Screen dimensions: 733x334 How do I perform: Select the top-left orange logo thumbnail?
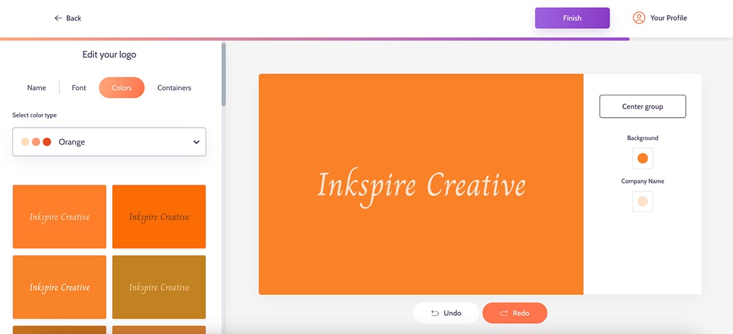59,216
